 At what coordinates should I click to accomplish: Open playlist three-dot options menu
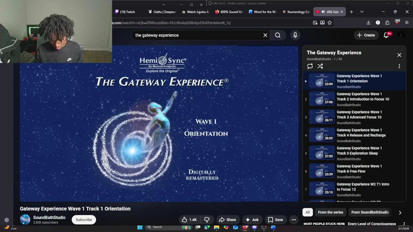(x=399, y=66)
